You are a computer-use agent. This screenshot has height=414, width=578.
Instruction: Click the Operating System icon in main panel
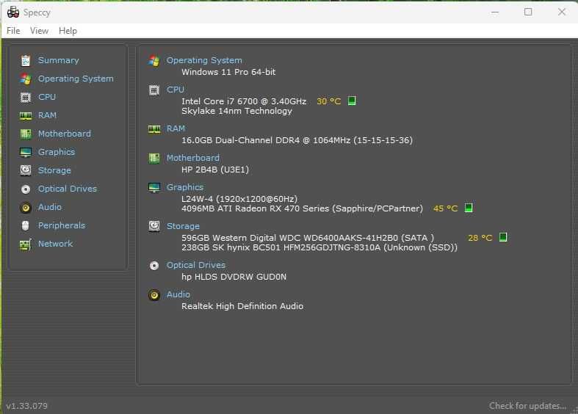[154, 60]
